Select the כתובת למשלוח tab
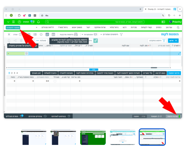Viewport: 188px width, 147px height. click(x=50, y=73)
